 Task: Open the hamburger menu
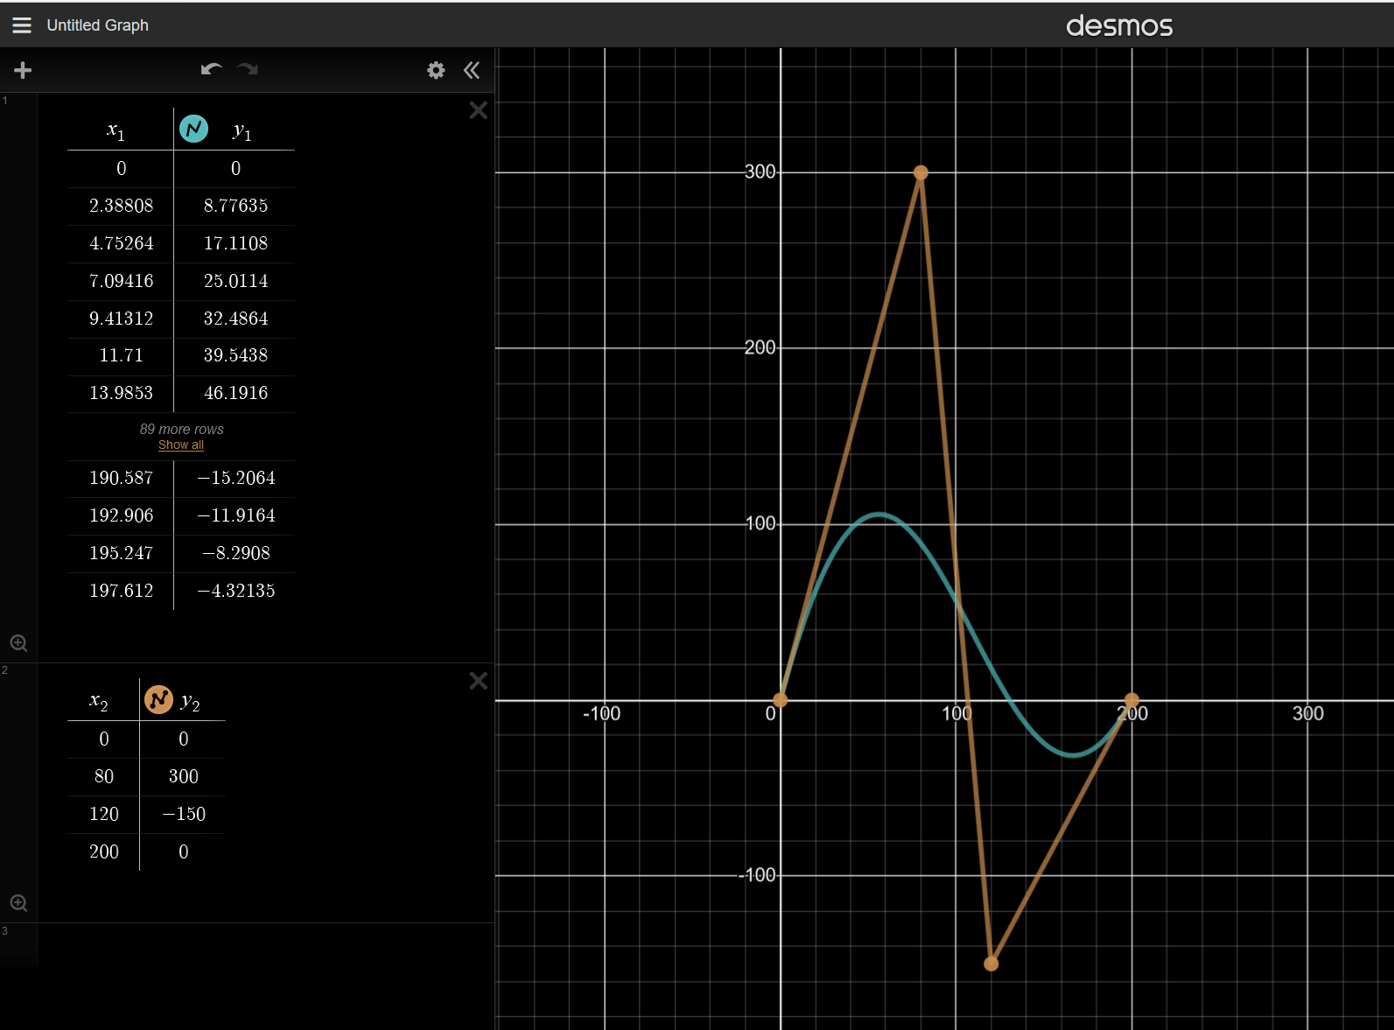(x=22, y=25)
